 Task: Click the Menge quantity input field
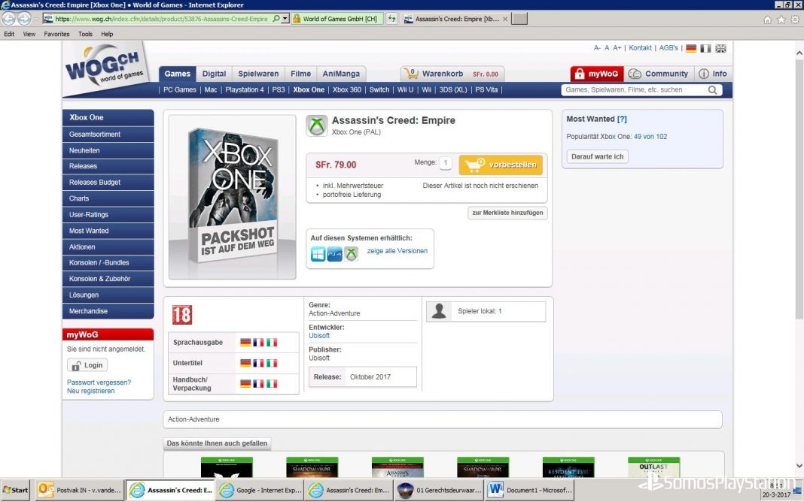[x=446, y=163]
